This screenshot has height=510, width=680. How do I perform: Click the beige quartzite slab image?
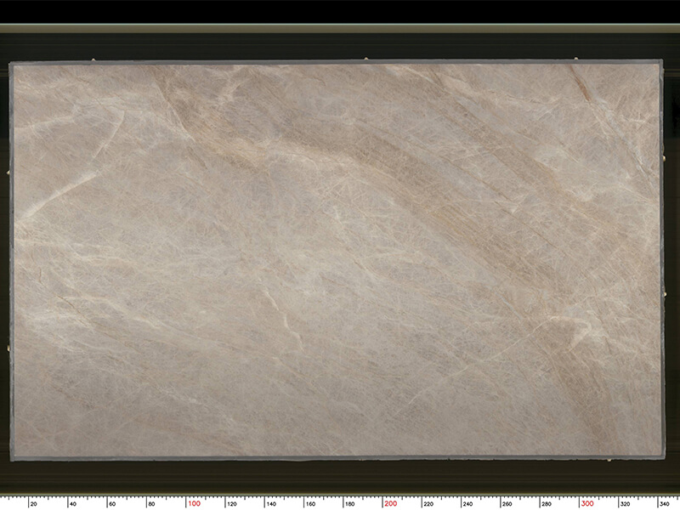click(x=337, y=260)
